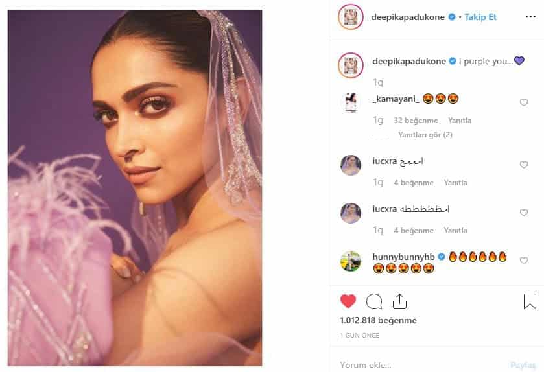Image resolution: width=544 pixels, height=372 pixels.
Task: Click the red heart like icon
Action: pyautogui.click(x=348, y=301)
